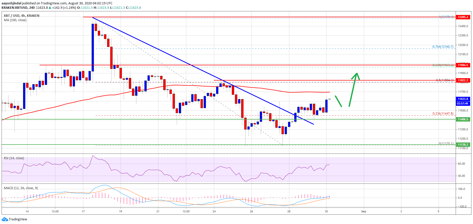Click the 11300.0 price axis tick
This screenshot has height=224, width=473.
(x=463, y=129)
